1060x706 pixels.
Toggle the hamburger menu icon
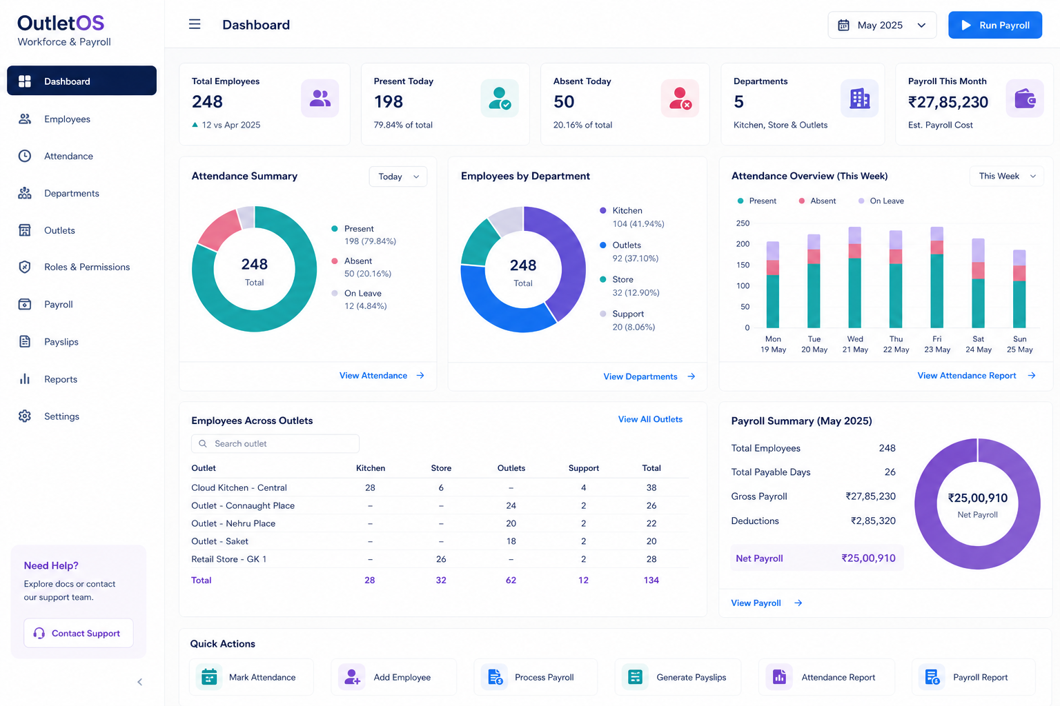pyautogui.click(x=195, y=24)
